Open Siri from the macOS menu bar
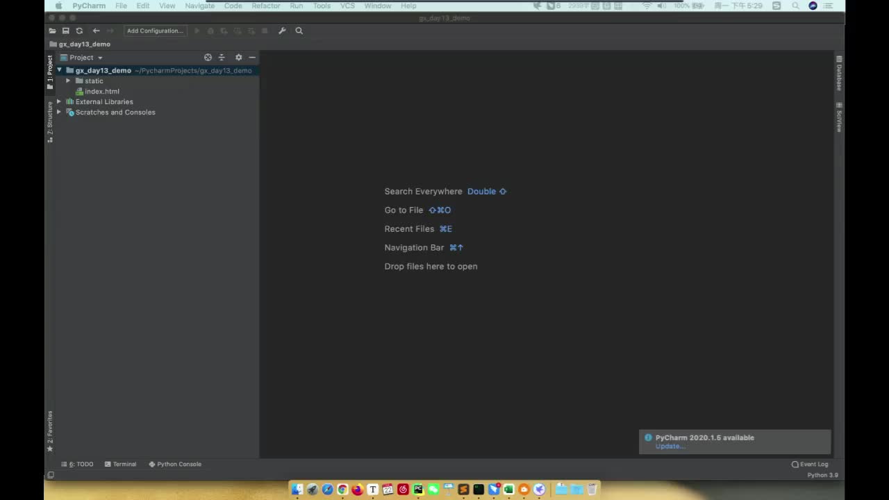889x500 pixels. tap(813, 6)
